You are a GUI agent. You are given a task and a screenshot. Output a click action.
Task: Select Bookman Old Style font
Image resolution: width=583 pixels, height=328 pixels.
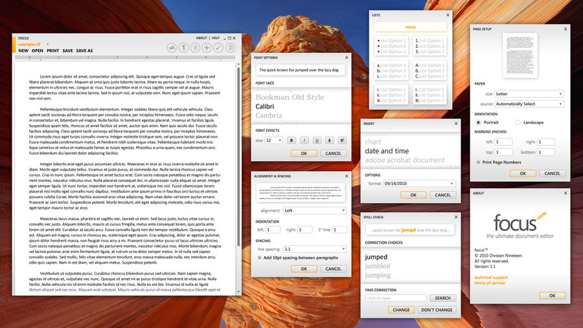[290, 97]
